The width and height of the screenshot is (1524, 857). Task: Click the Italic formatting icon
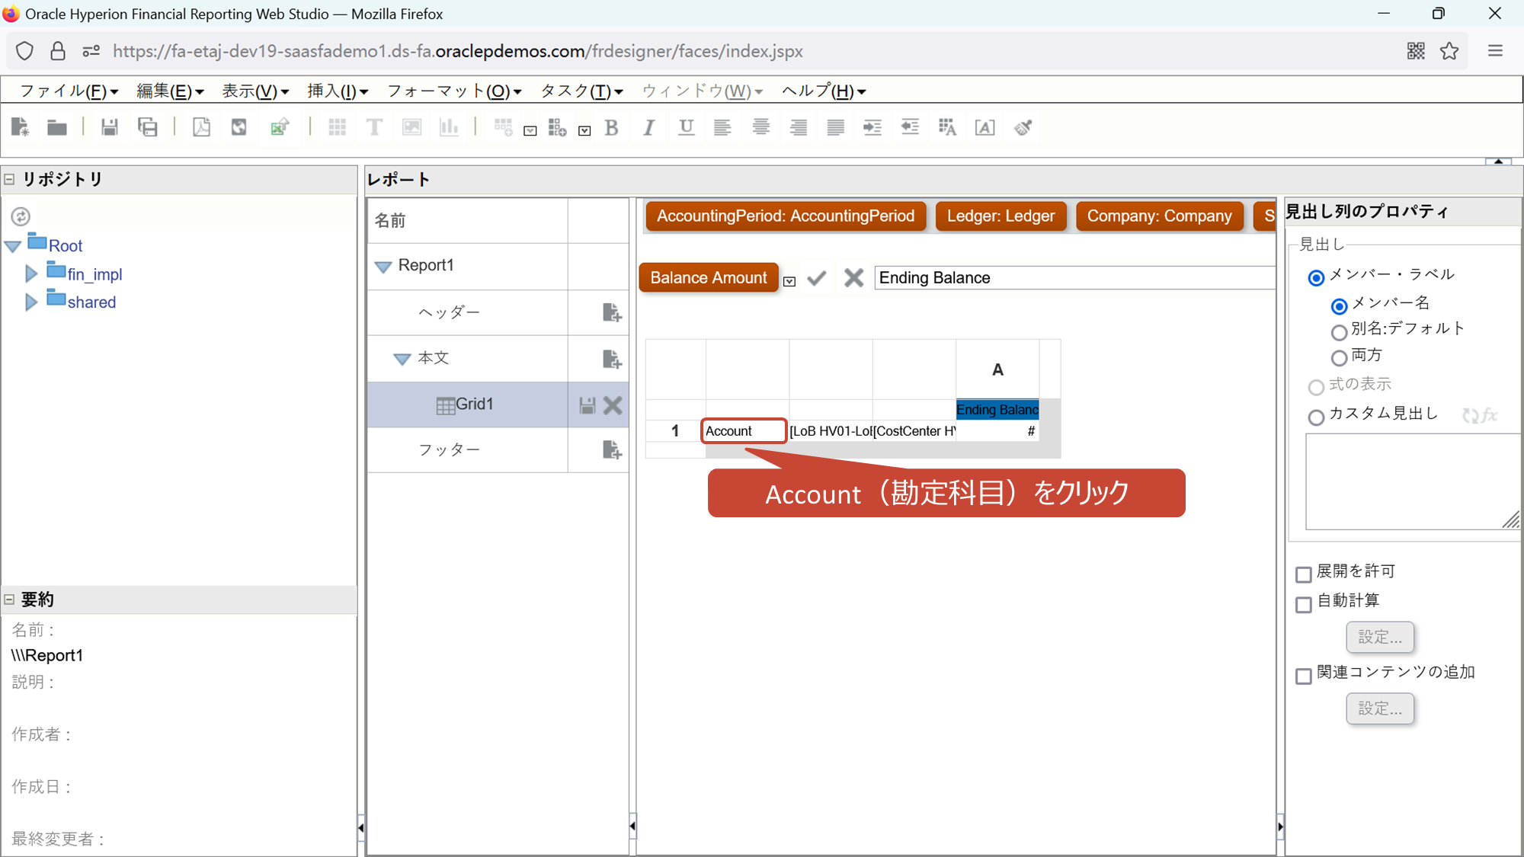[x=648, y=128]
